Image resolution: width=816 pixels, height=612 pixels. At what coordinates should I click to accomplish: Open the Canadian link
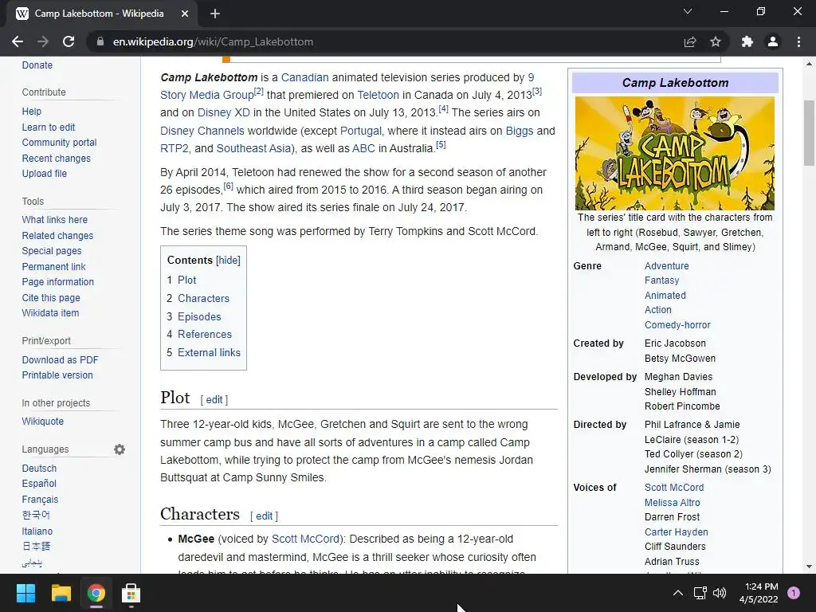pyautogui.click(x=305, y=77)
